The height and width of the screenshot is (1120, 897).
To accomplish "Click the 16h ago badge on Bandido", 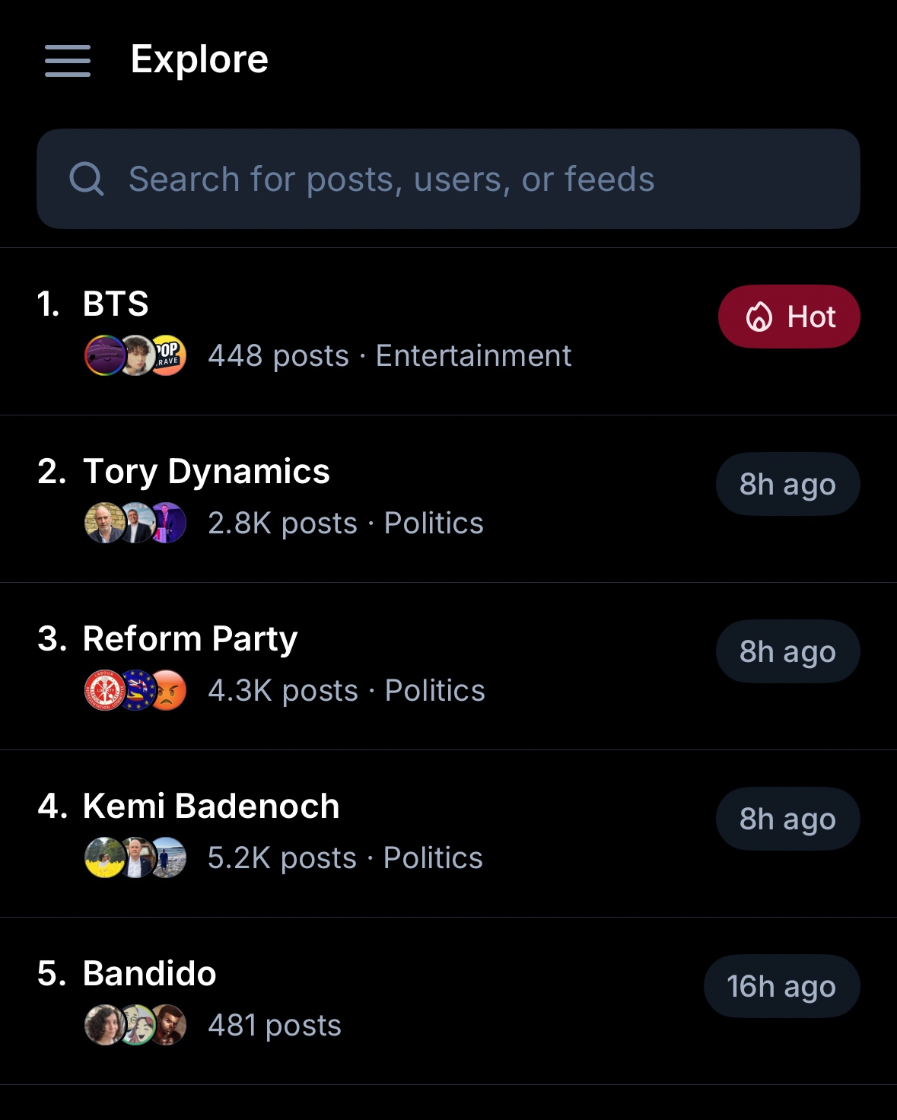I will [781, 986].
